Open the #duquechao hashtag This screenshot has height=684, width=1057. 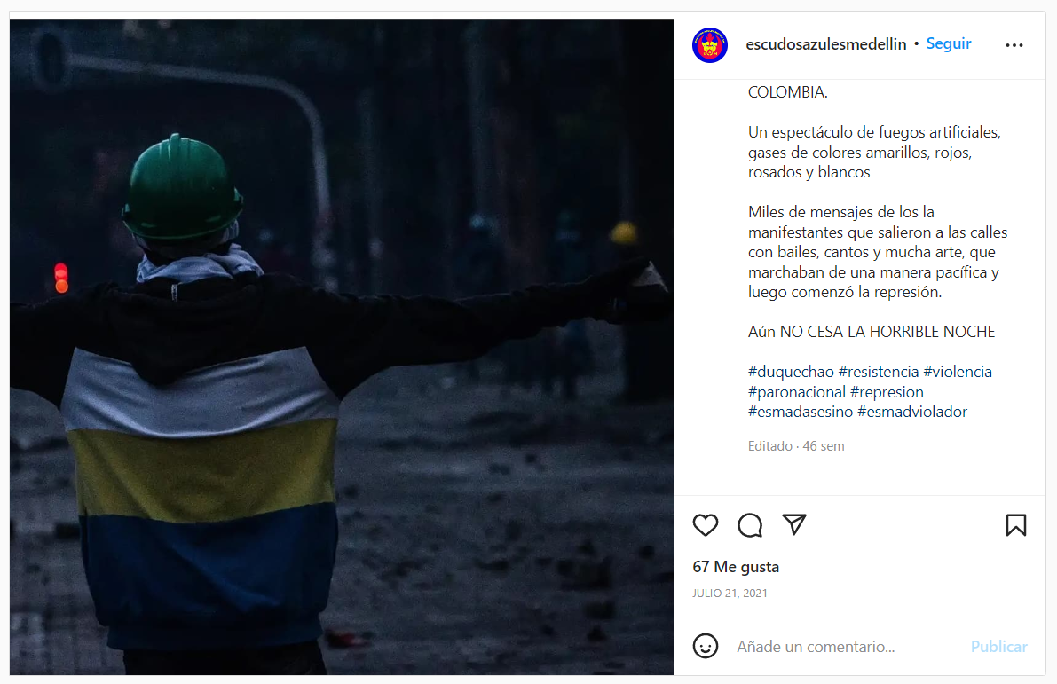coord(791,372)
